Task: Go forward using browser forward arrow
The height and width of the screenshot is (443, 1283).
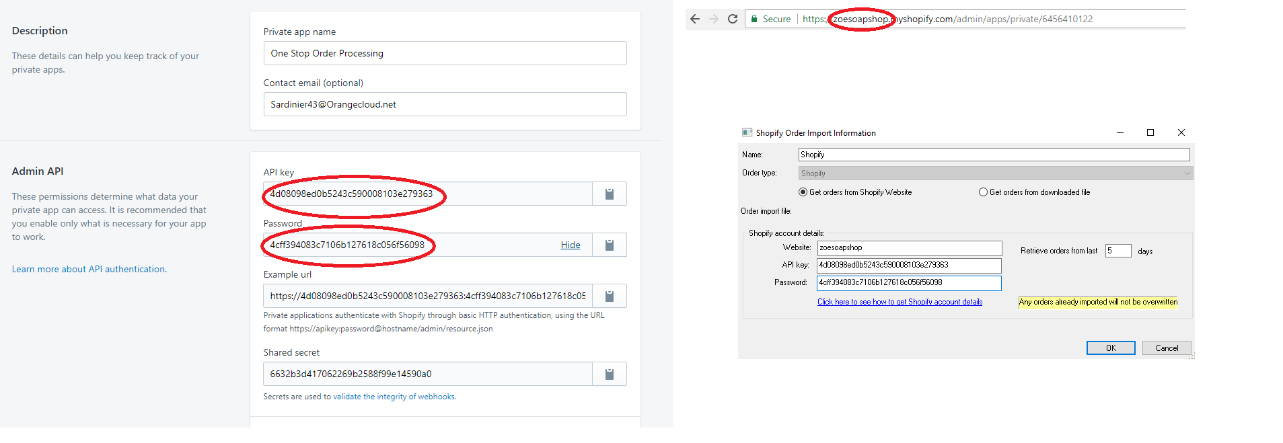Action: (x=714, y=19)
